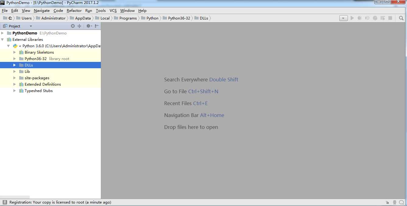The height and width of the screenshot is (206, 407).
Task: Open the Tools menu
Action: tap(101, 10)
